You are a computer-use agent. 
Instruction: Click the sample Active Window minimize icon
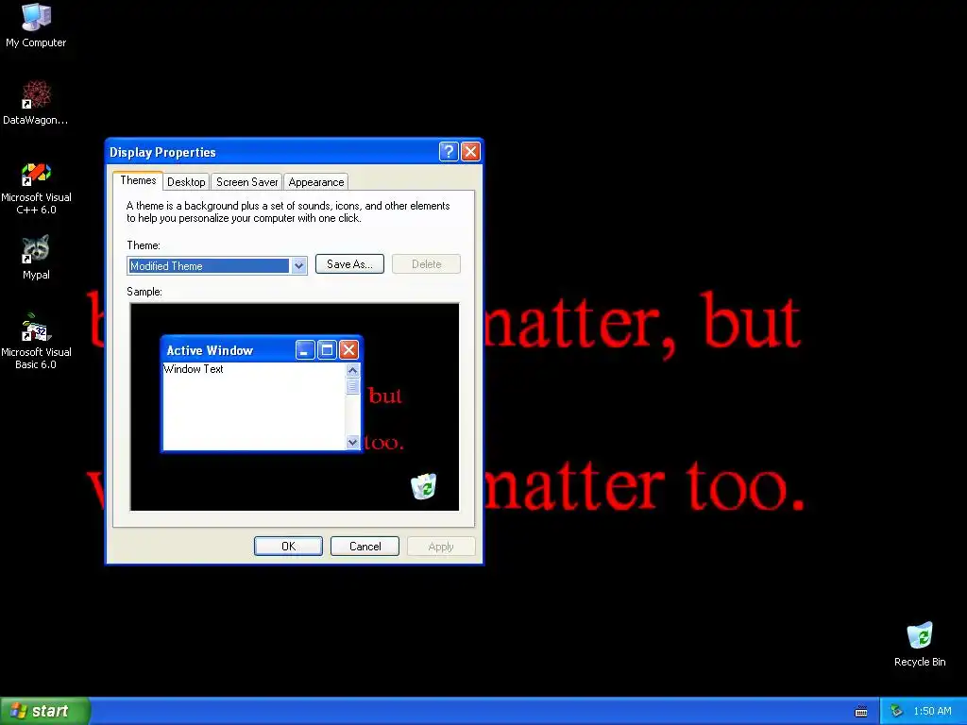[305, 350]
